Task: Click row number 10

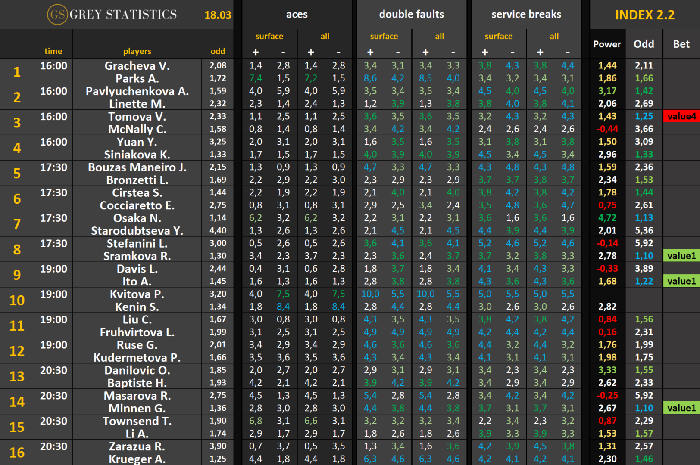Action: click(x=17, y=301)
